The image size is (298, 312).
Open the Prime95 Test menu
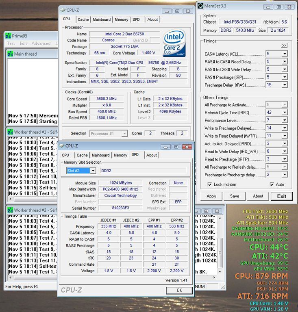pos(11,43)
